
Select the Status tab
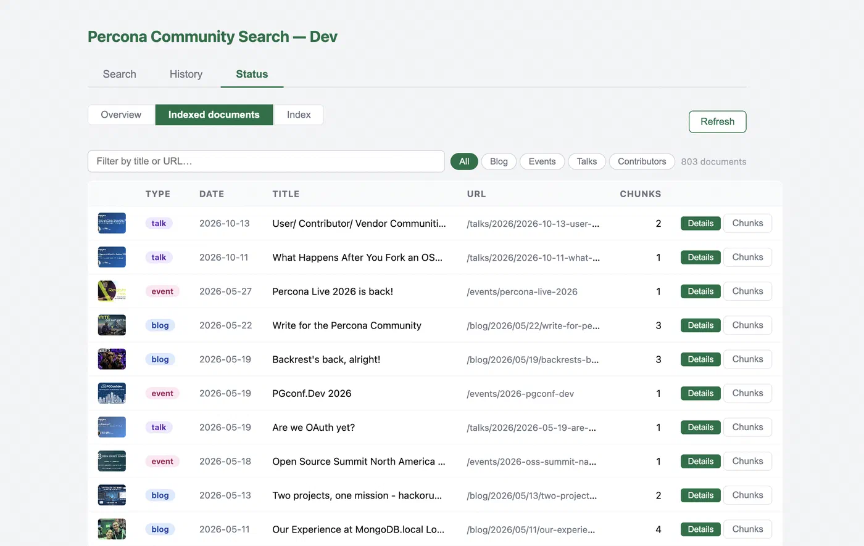click(x=252, y=74)
